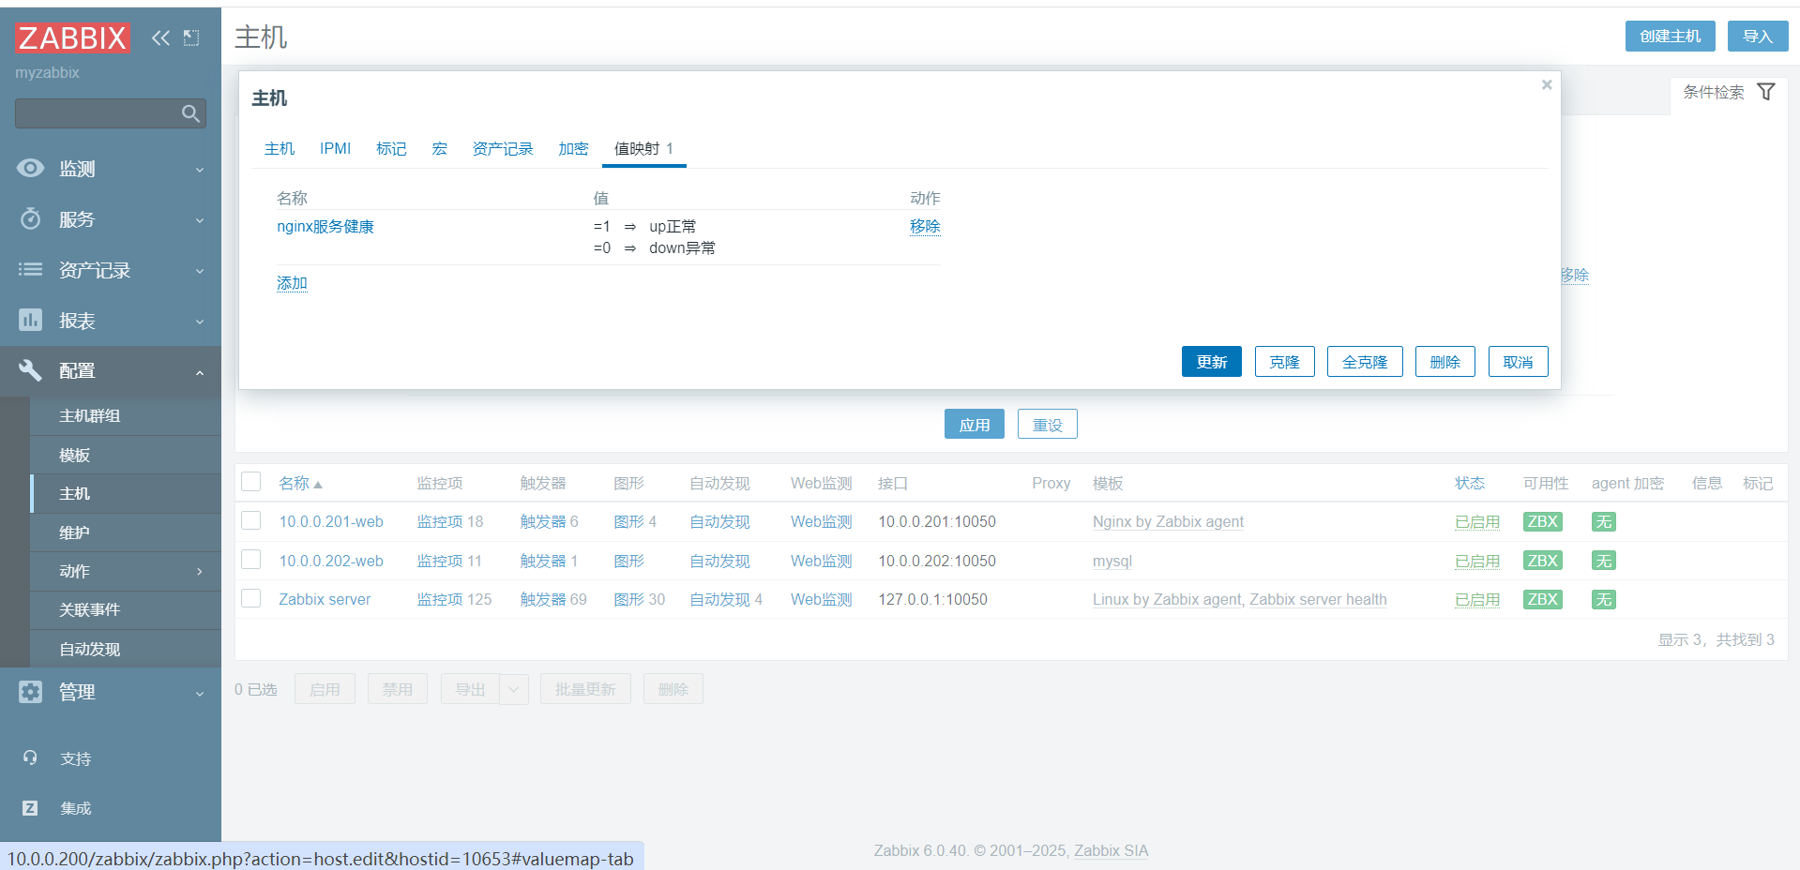Click the eye icon for 监测
1800x870 pixels.
pos(30,168)
